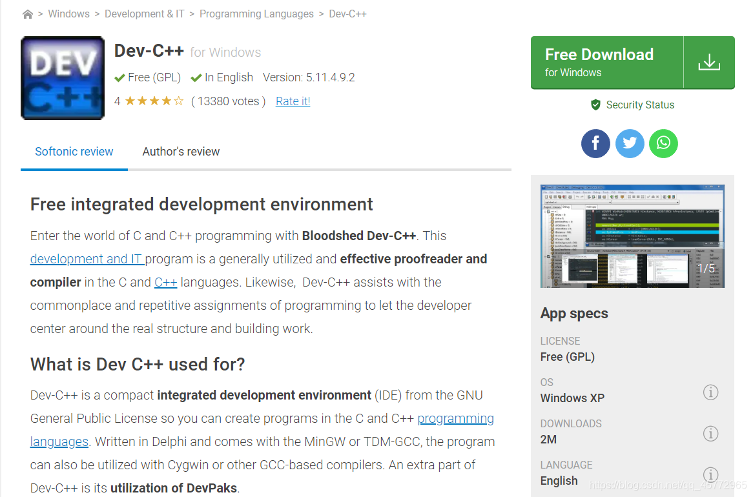Select Dev-C++ breadcrumb entry

tap(347, 14)
